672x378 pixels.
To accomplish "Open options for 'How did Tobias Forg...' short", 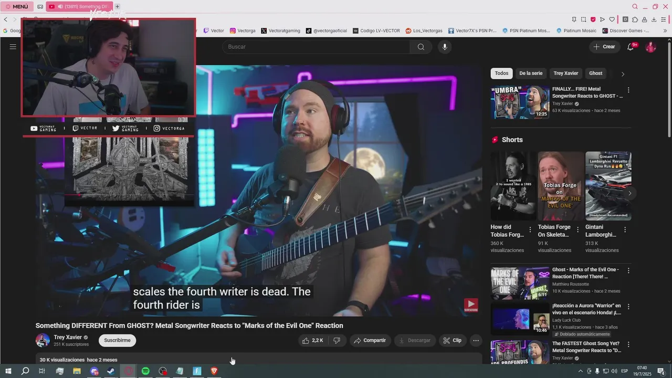I will 530,230.
